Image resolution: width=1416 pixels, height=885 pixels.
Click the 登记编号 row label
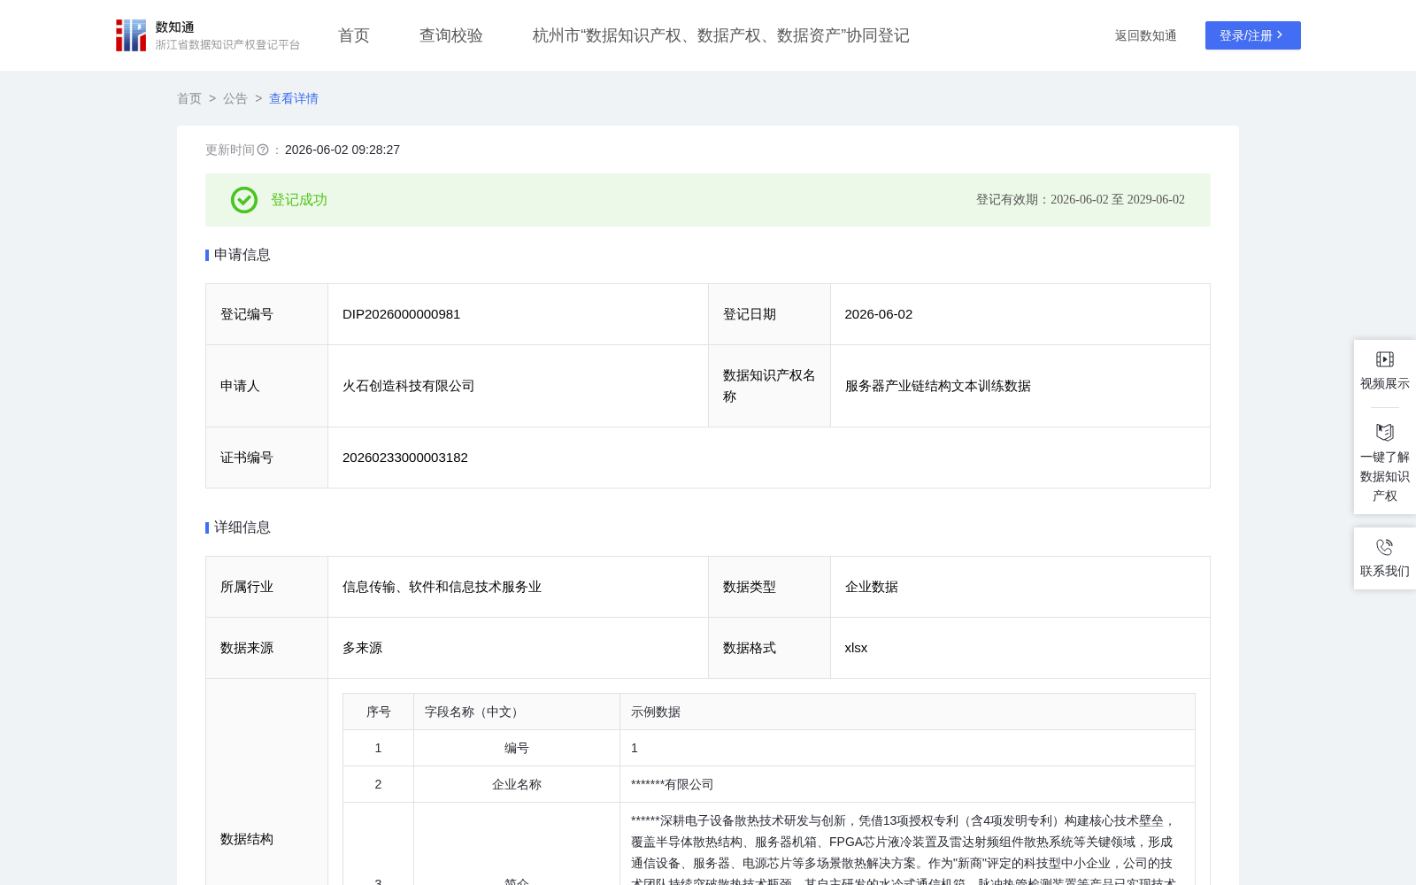(247, 314)
